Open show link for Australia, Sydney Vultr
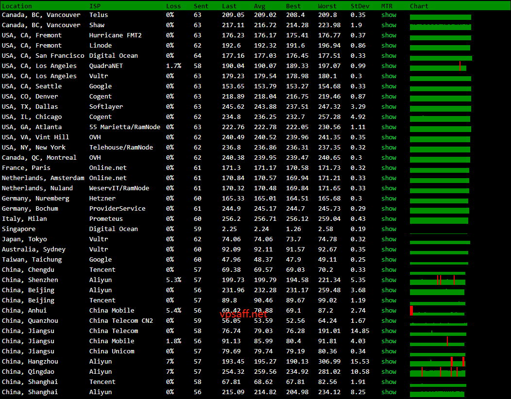 (389, 249)
